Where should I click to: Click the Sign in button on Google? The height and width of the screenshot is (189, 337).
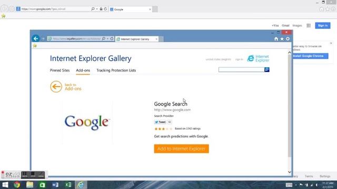(323, 26)
